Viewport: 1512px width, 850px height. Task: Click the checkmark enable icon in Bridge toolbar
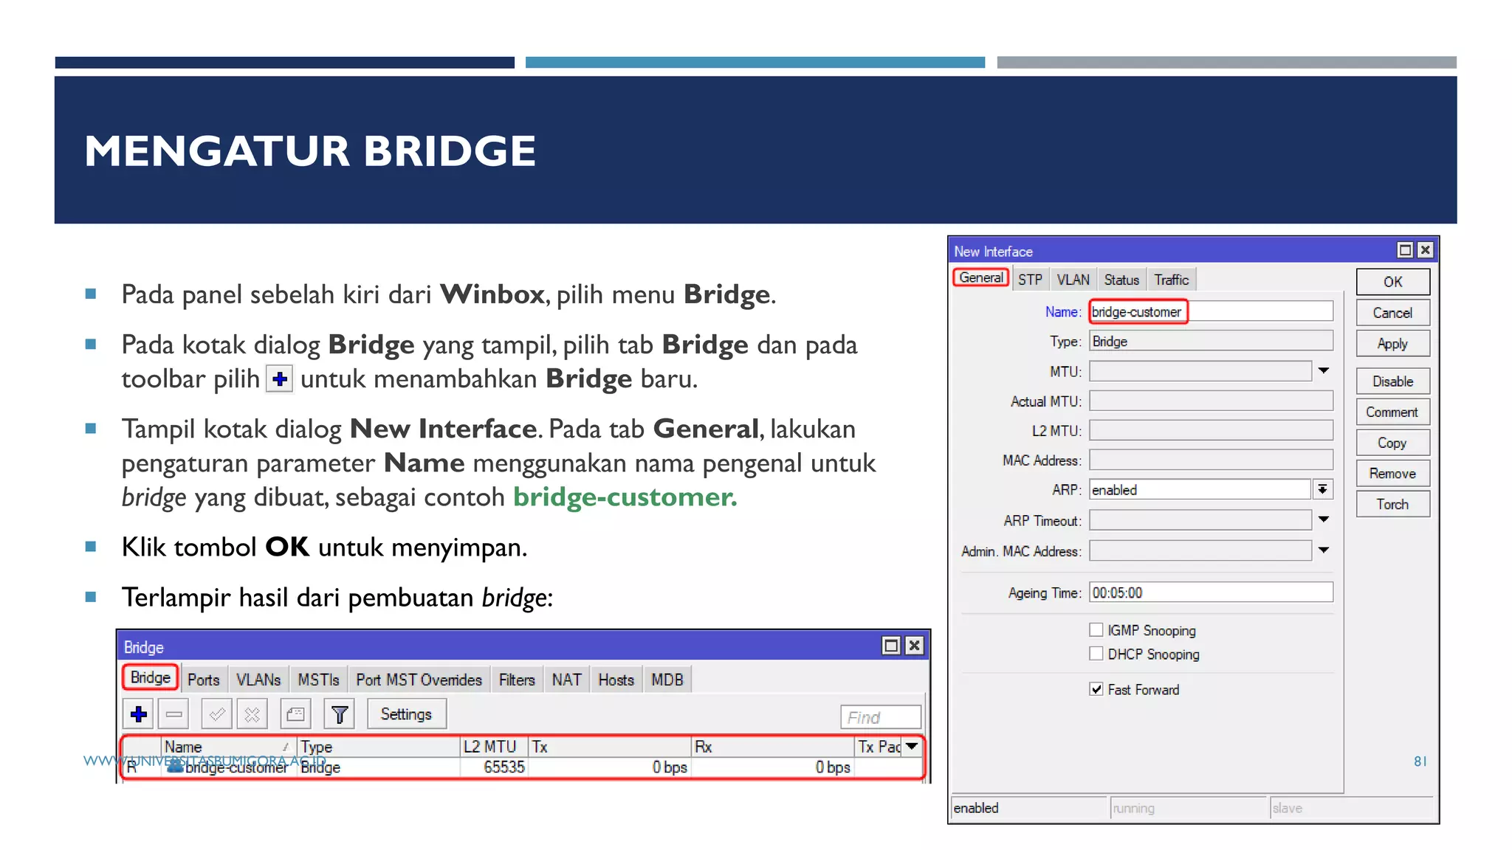(x=217, y=714)
